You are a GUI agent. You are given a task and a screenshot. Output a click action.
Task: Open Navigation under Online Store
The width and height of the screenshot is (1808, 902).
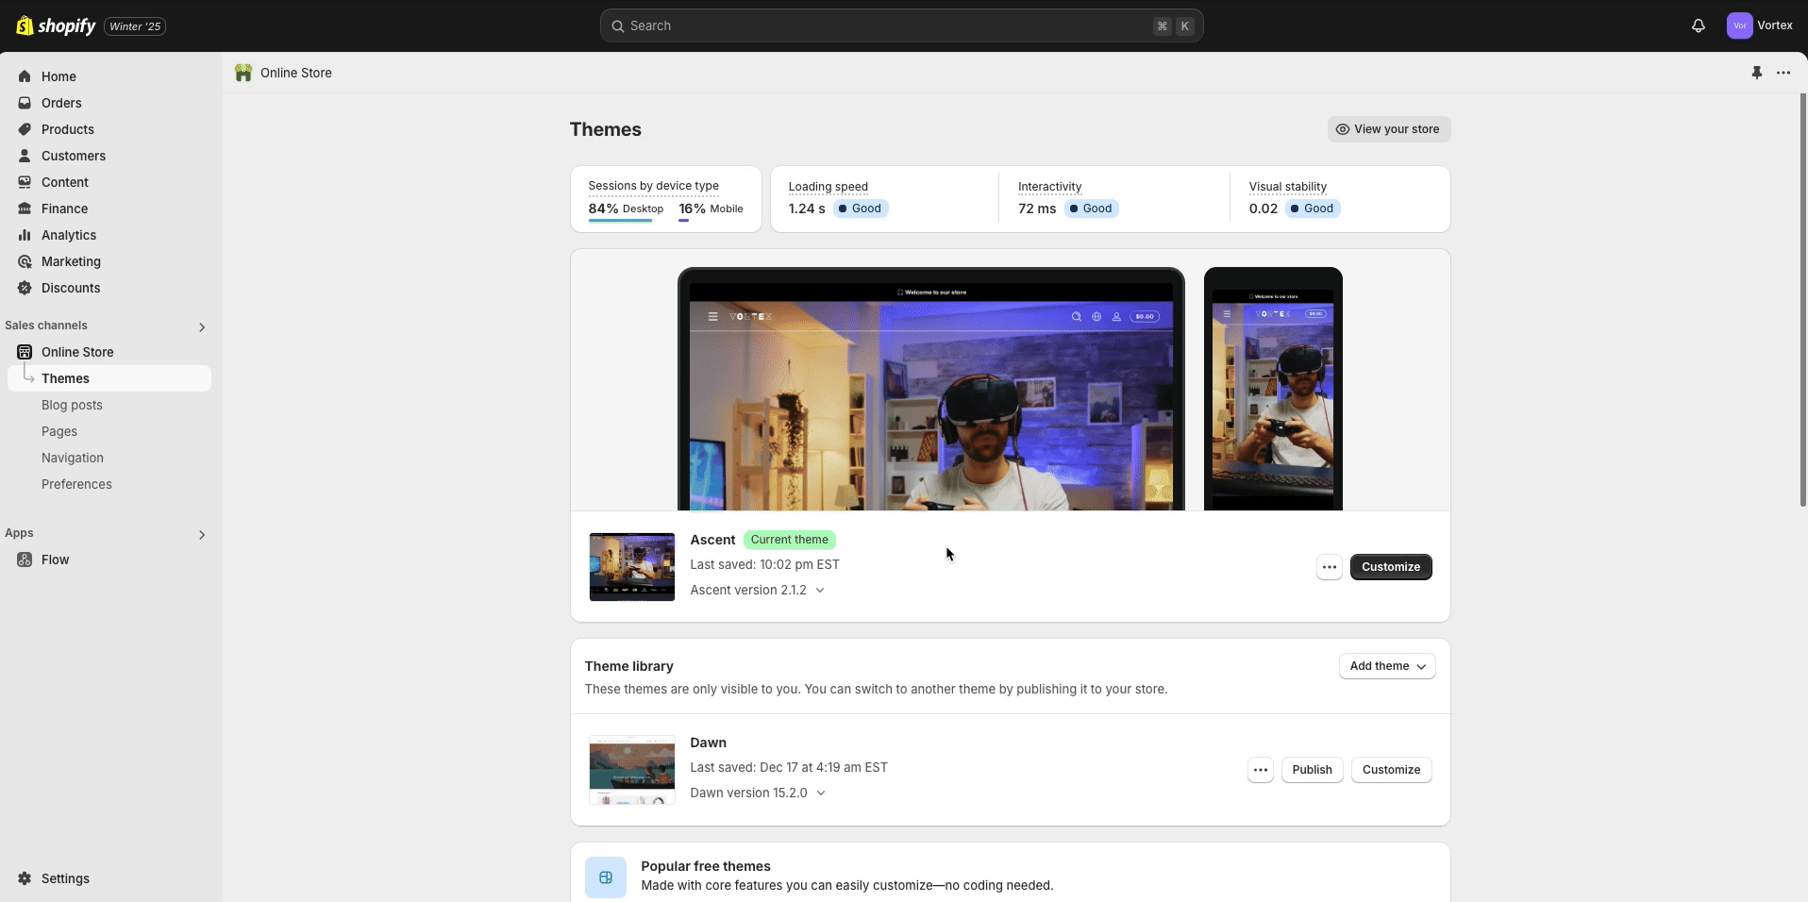(73, 458)
